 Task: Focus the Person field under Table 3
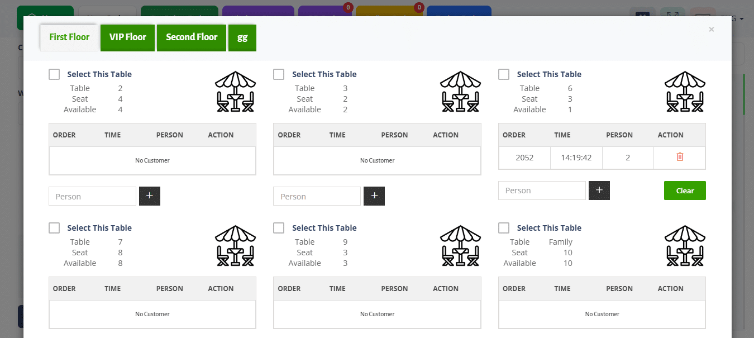click(x=317, y=196)
